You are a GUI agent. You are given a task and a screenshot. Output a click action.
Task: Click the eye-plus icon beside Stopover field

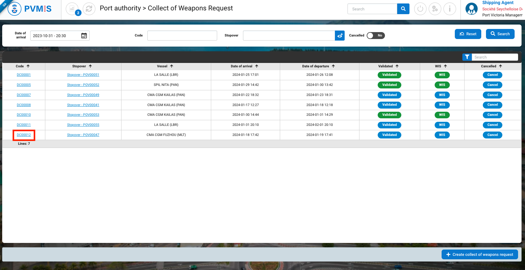pyautogui.click(x=340, y=36)
